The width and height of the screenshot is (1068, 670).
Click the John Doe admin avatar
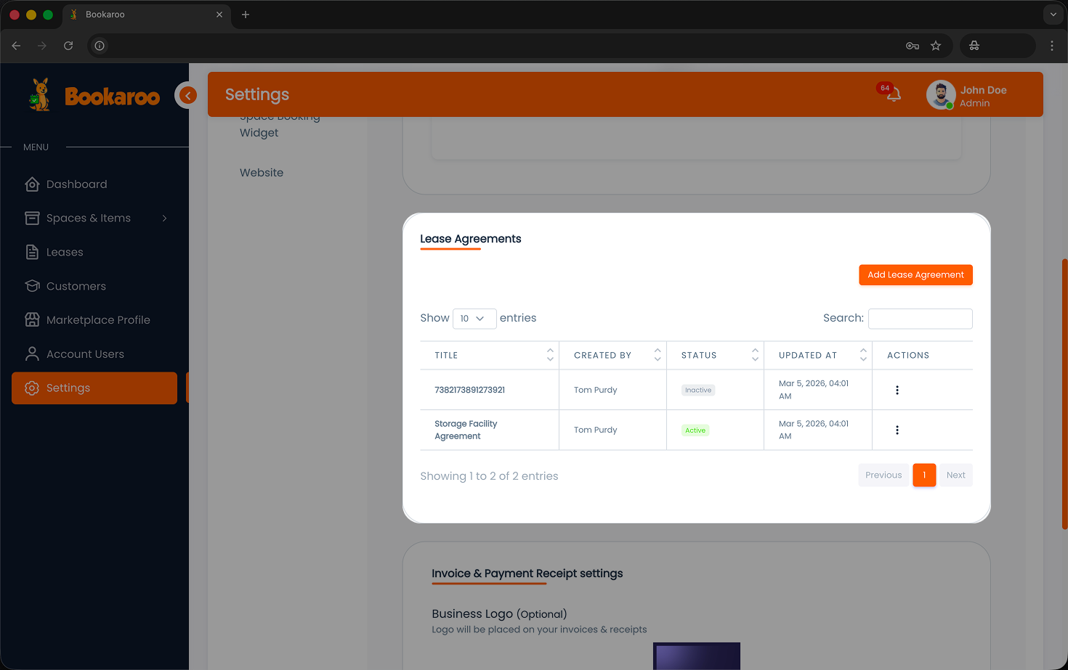coord(941,94)
